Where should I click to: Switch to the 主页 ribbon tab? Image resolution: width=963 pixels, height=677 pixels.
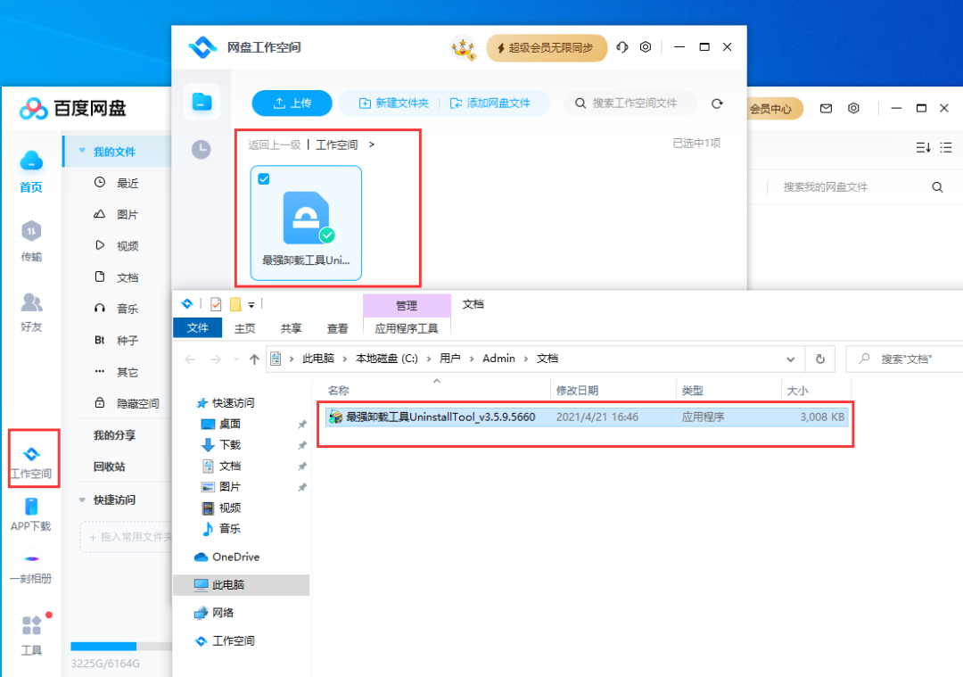244,328
